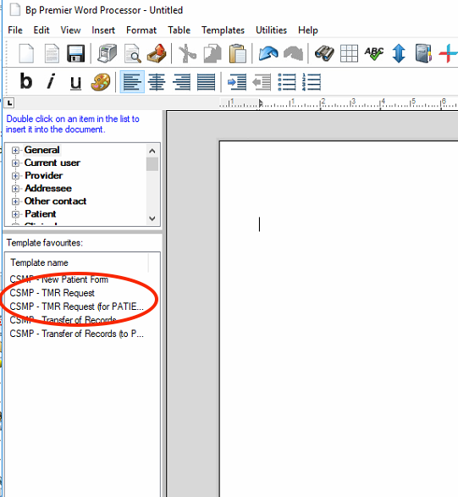Apply bulleted list formatting

(287, 82)
